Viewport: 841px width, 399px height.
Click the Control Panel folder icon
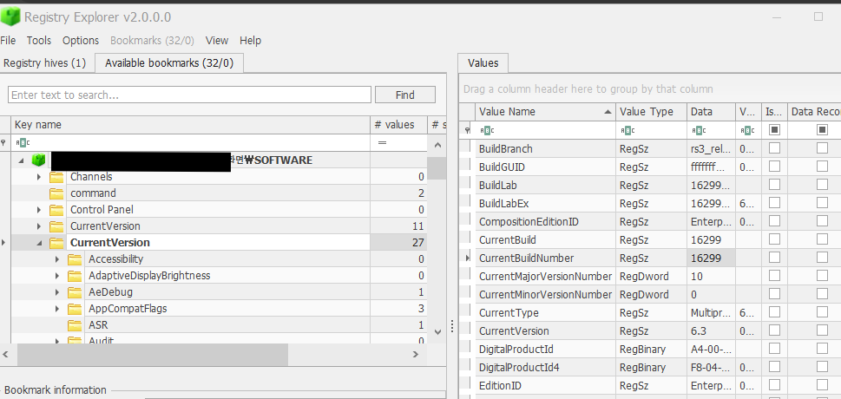[x=56, y=210]
